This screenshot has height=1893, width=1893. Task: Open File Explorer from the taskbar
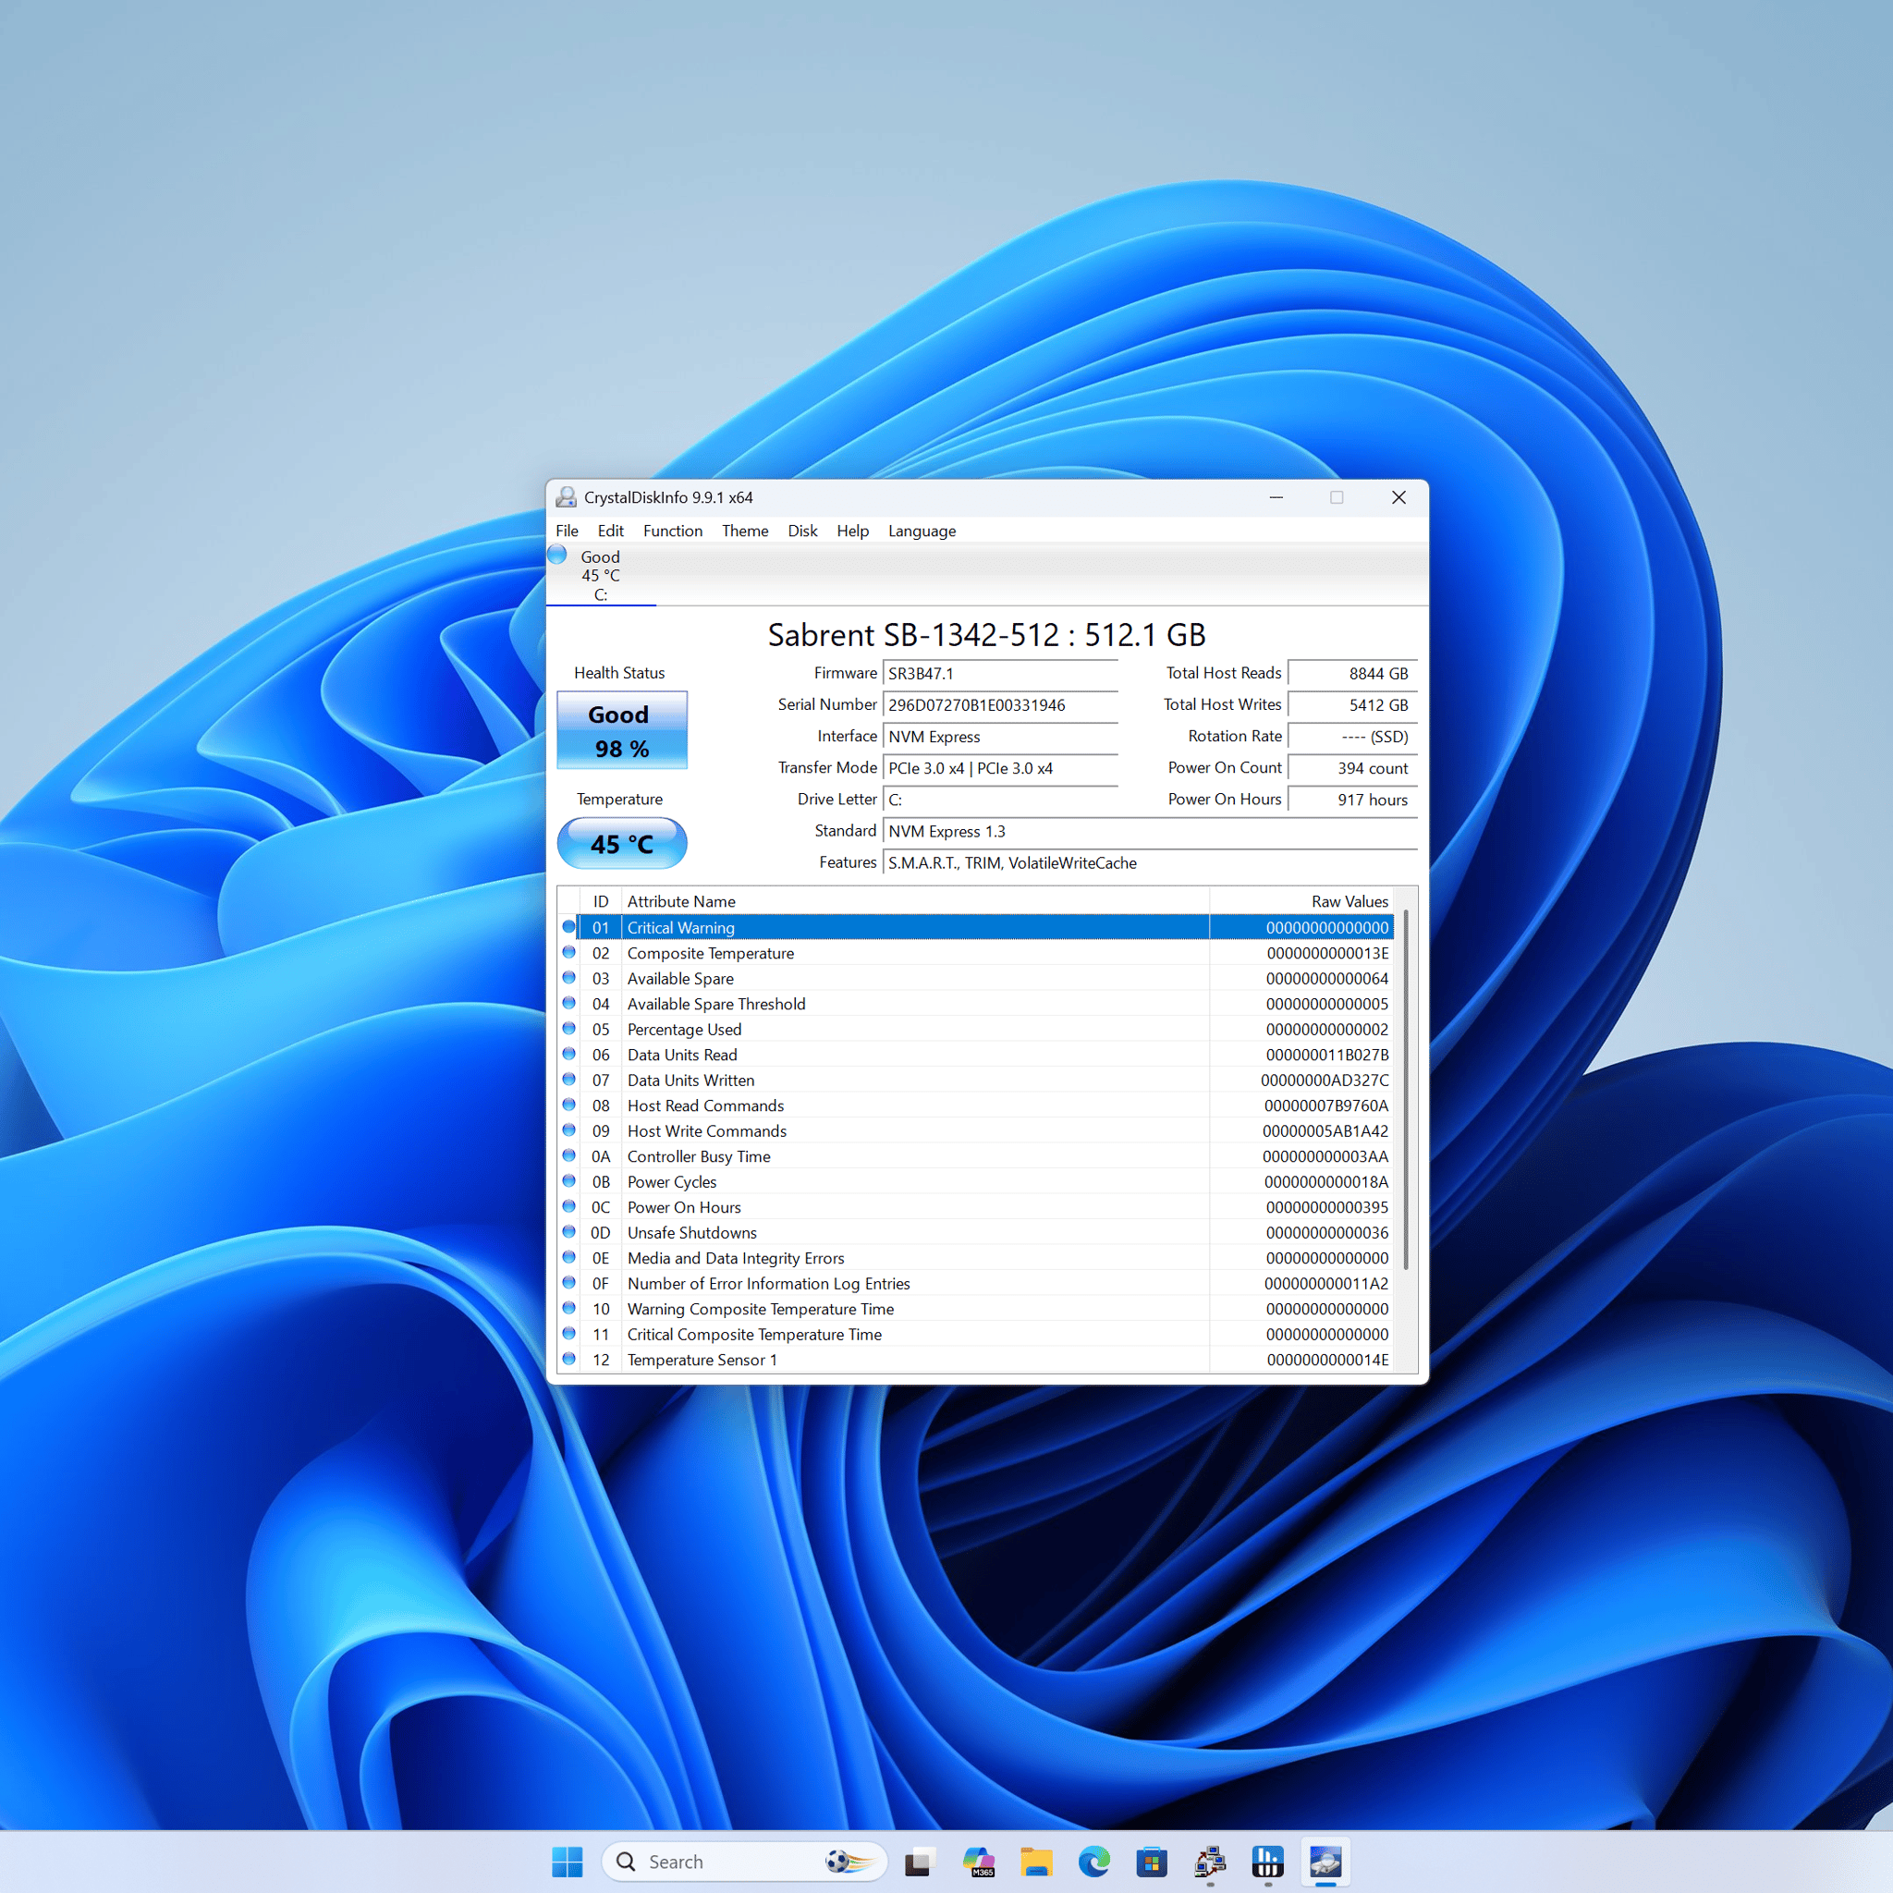[1037, 1862]
